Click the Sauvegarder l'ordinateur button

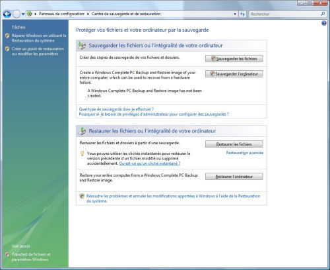[x=234, y=74]
